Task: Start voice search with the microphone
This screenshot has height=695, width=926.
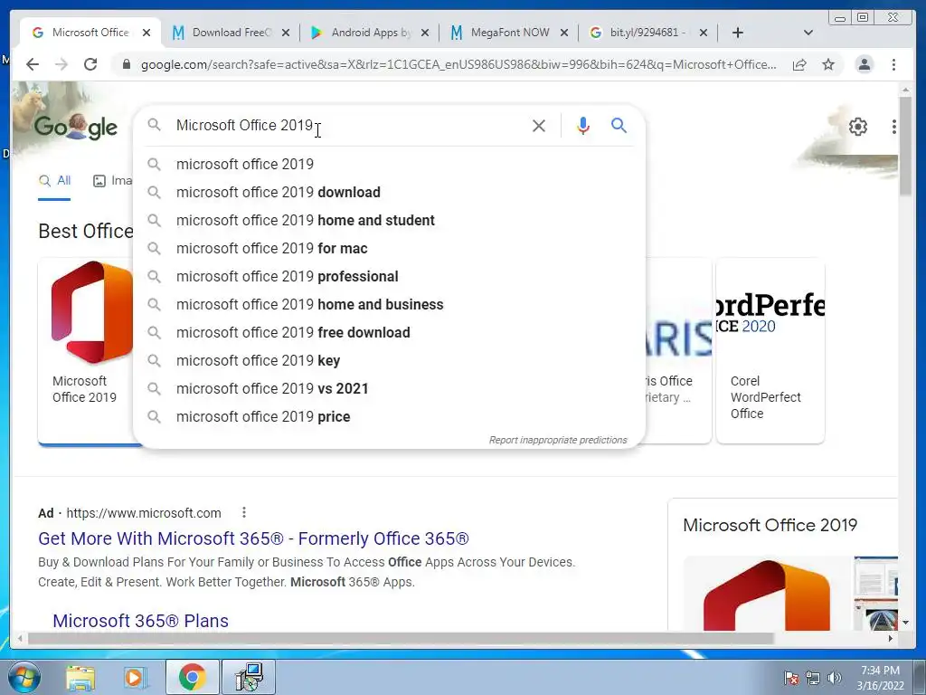Action: click(x=583, y=126)
